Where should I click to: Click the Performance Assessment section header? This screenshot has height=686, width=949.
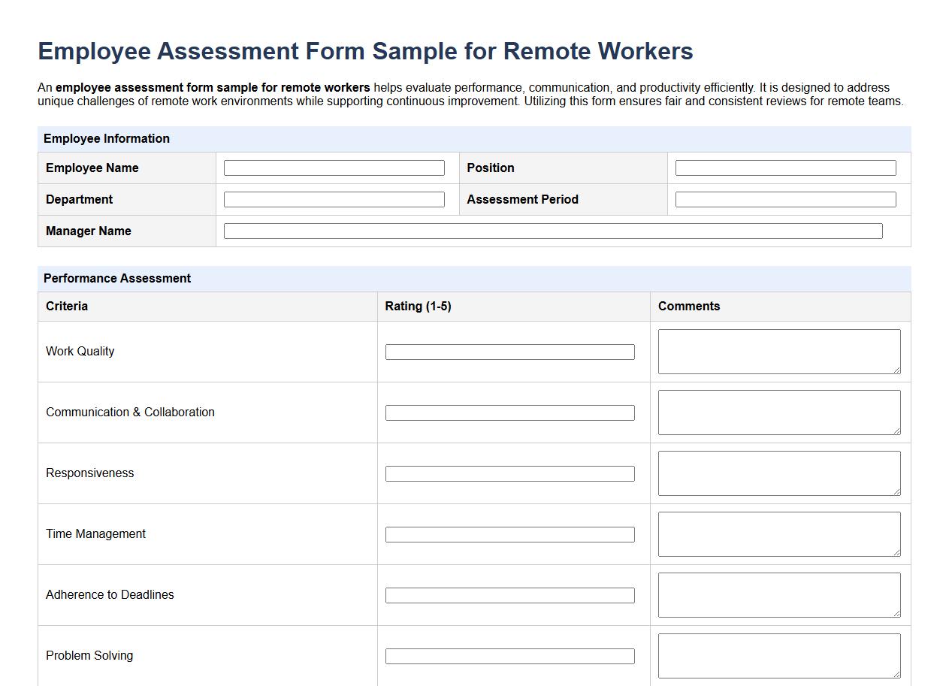[117, 278]
